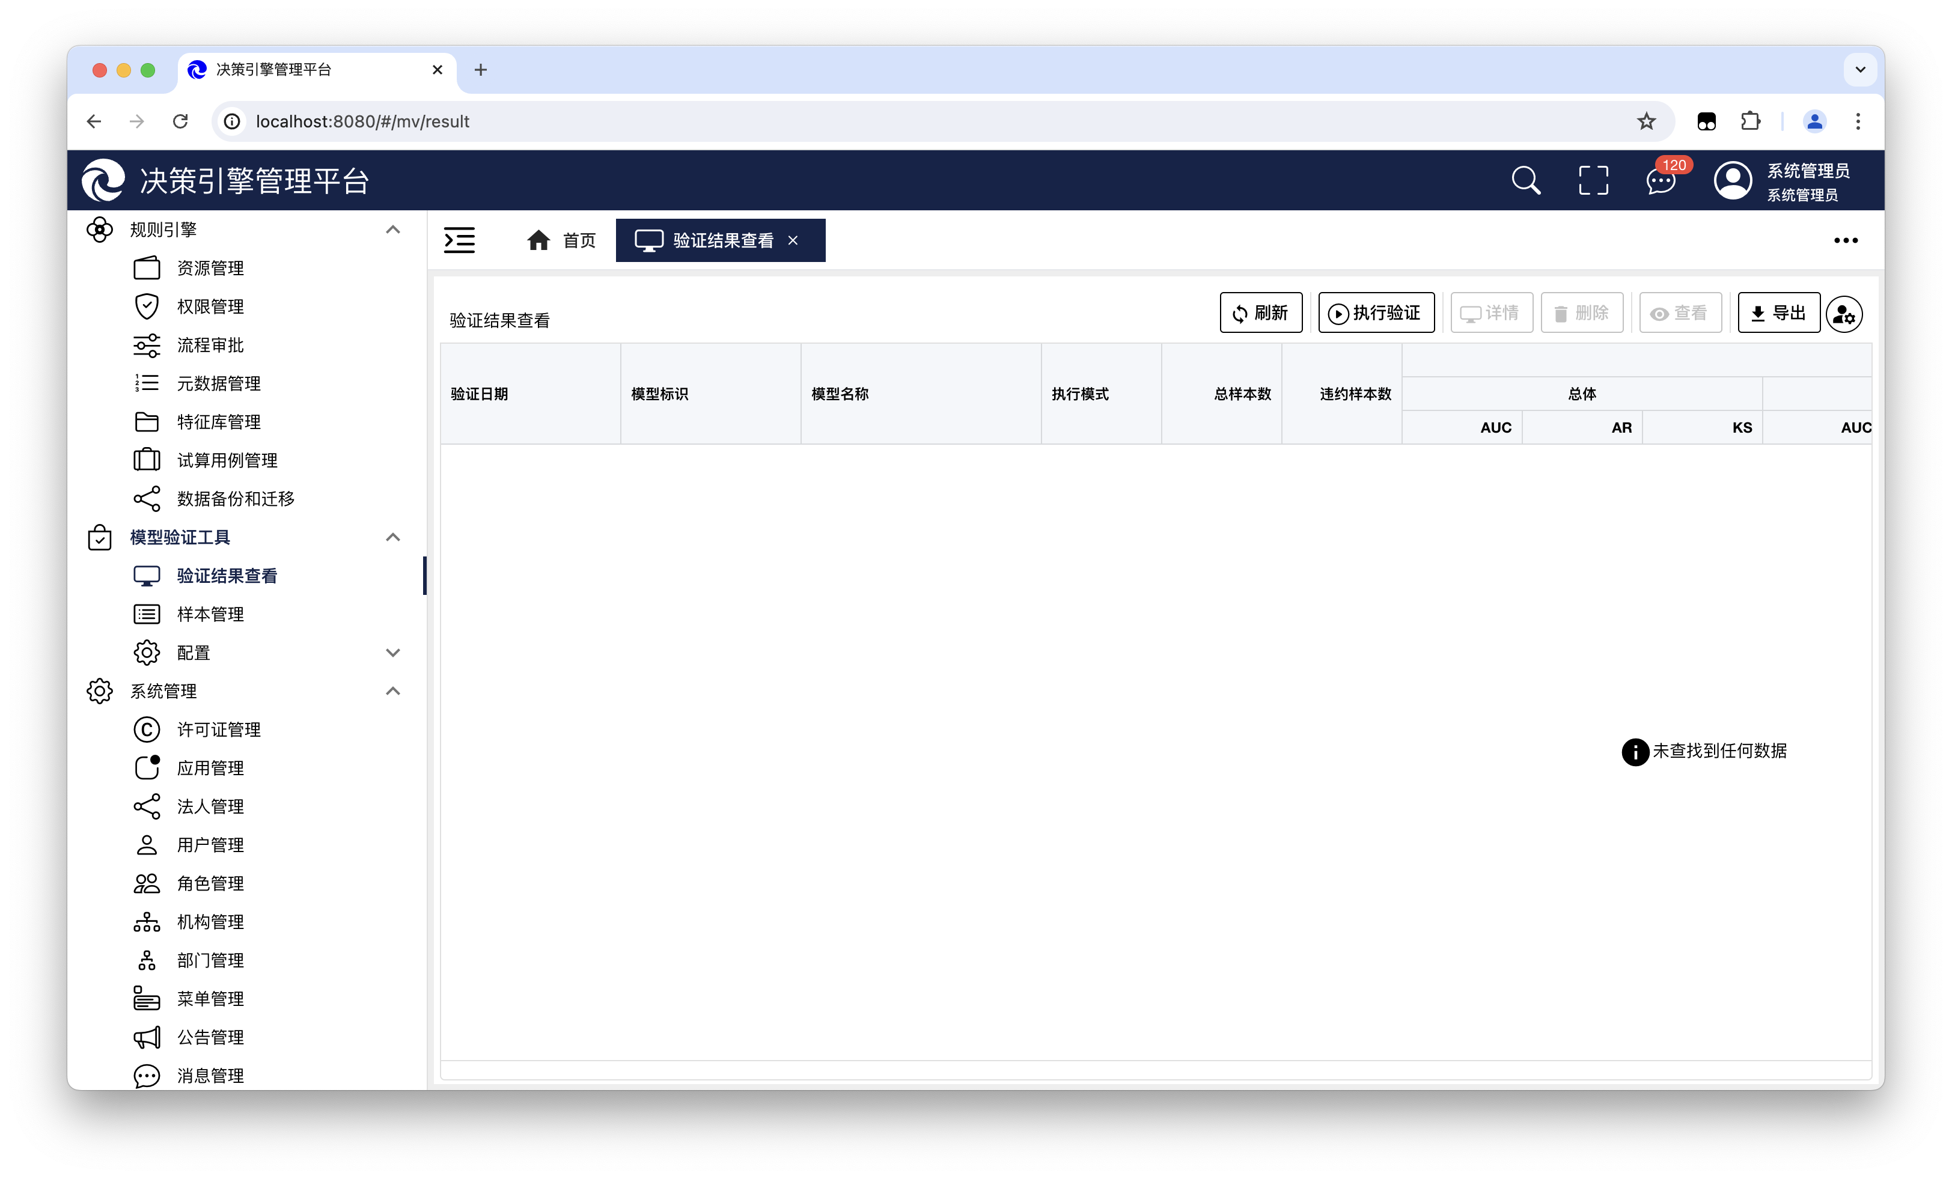Open 许可证管理 menu item
1952x1179 pixels.
(219, 730)
